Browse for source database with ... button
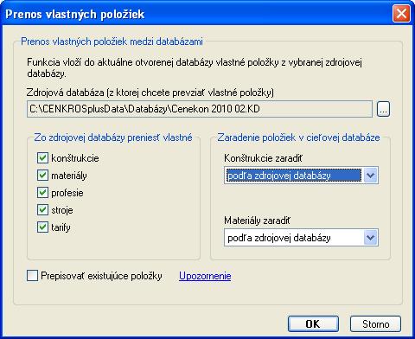 coord(383,109)
